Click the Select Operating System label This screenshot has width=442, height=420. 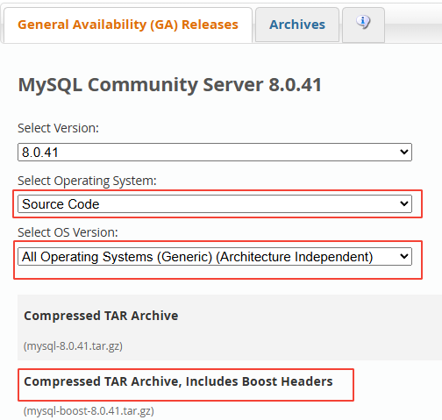pos(87,181)
